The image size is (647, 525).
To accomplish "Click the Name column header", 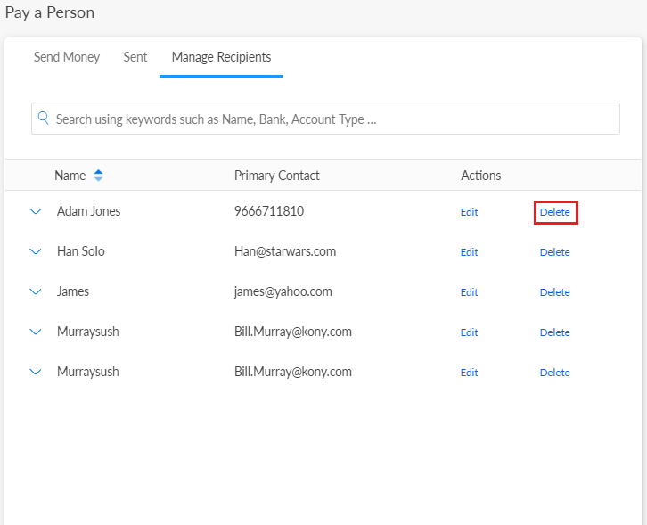I will 70,176.
